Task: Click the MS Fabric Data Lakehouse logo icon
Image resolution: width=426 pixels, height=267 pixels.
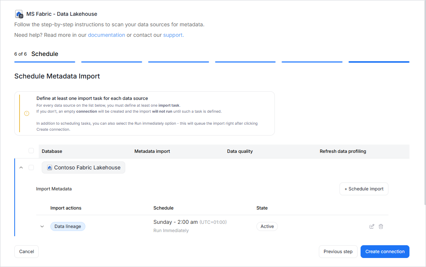Action: click(19, 14)
